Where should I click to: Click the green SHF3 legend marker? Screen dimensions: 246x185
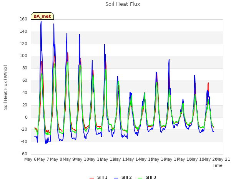tap(140, 178)
